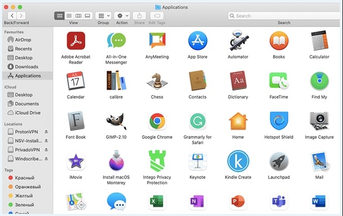The image size is (343, 216).
Task: Open the Messages bubble icon
Action: point(116,202)
